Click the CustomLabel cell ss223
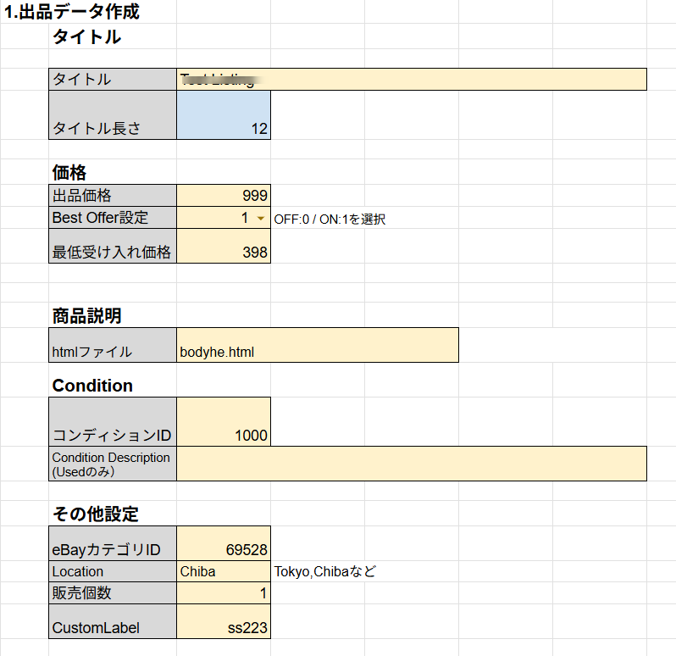Screen dimensions: 676x656 (x=224, y=621)
